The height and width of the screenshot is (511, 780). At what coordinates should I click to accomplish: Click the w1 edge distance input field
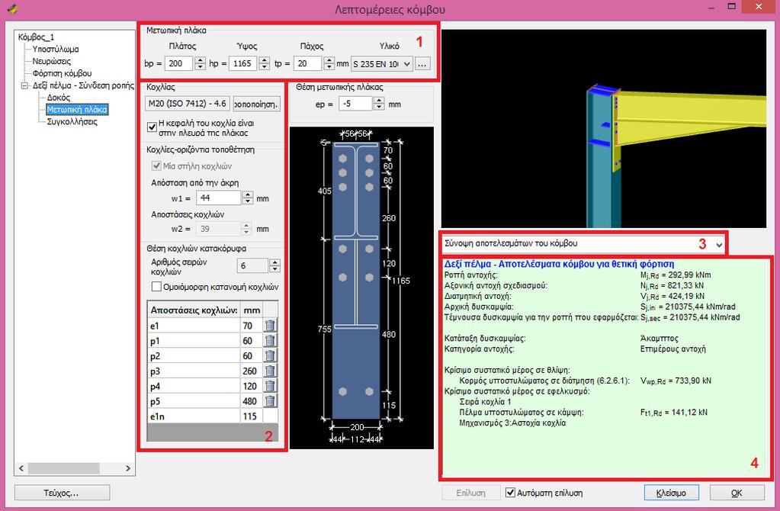tap(218, 198)
